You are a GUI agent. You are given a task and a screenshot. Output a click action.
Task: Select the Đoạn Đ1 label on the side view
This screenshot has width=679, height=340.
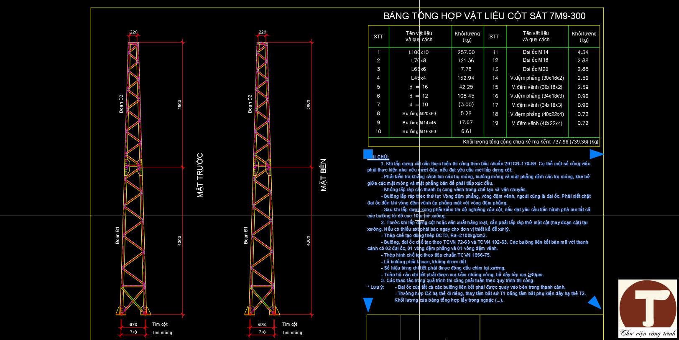tap(246, 235)
